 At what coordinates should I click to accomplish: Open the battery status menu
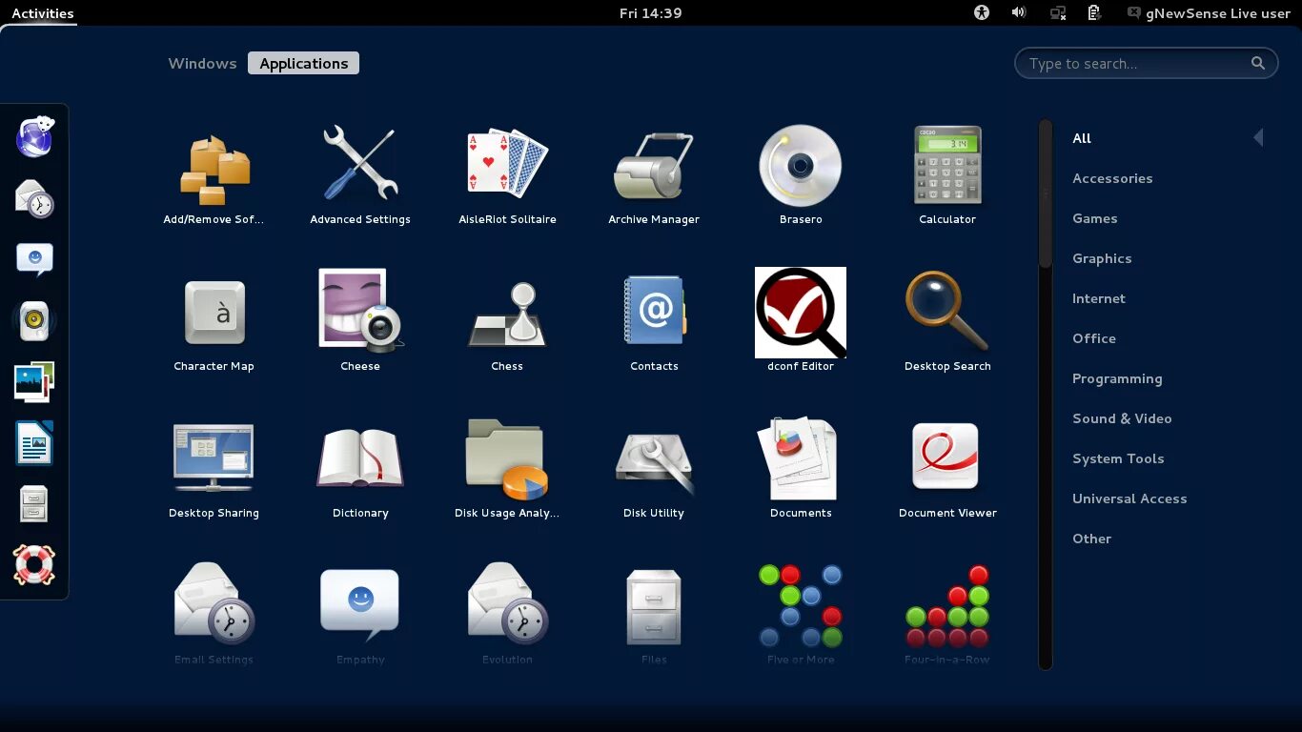[x=1094, y=12]
